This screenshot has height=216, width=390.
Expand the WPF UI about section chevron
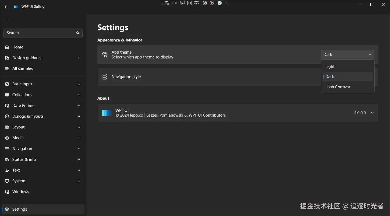pos(372,113)
